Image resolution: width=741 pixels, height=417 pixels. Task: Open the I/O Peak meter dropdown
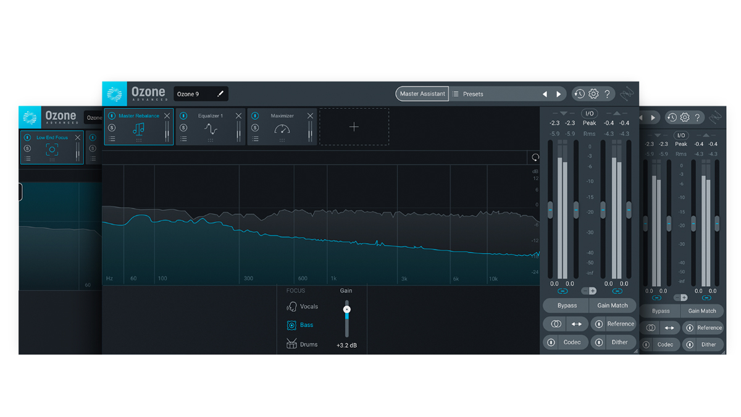589,113
